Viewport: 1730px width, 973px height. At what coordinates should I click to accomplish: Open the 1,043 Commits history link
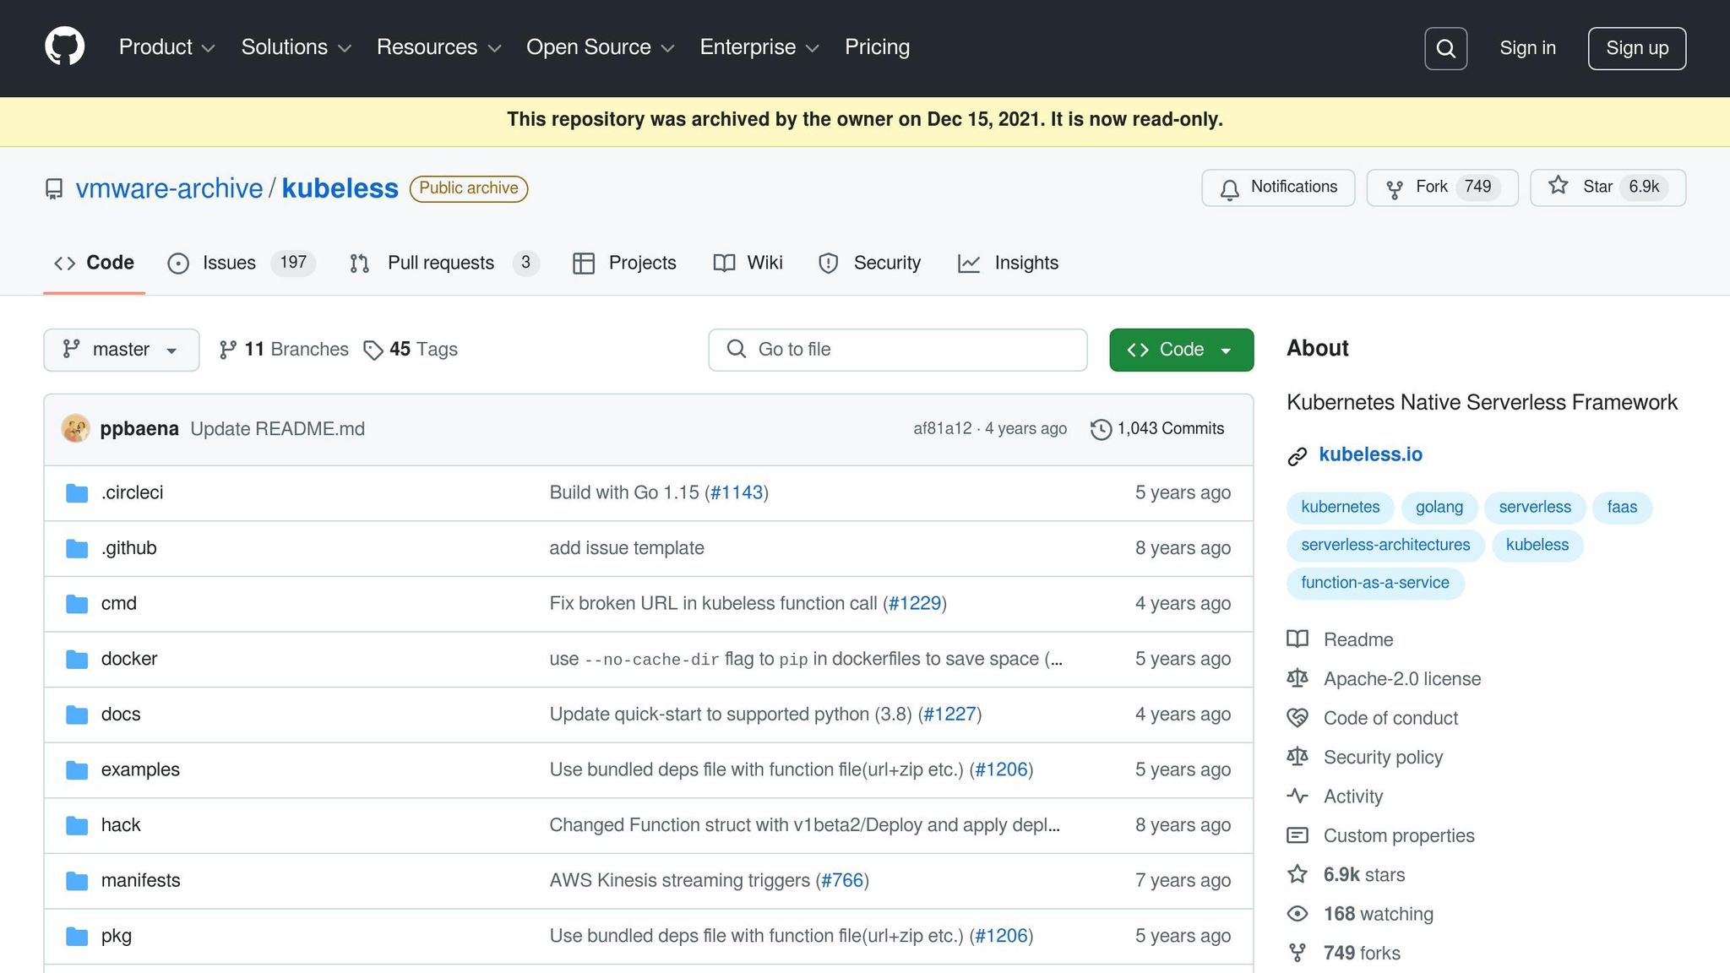click(1157, 429)
